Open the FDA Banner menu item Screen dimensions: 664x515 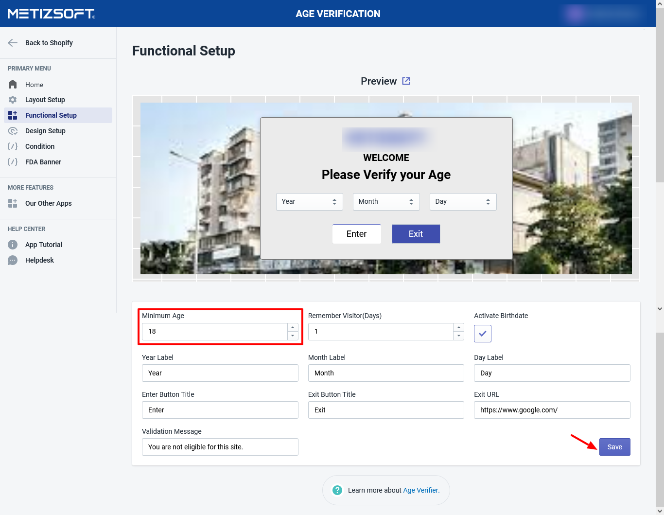pyautogui.click(x=43, y=162)
